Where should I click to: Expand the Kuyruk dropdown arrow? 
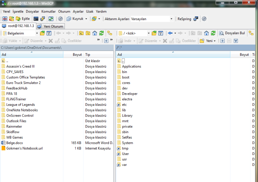point(86,19)
